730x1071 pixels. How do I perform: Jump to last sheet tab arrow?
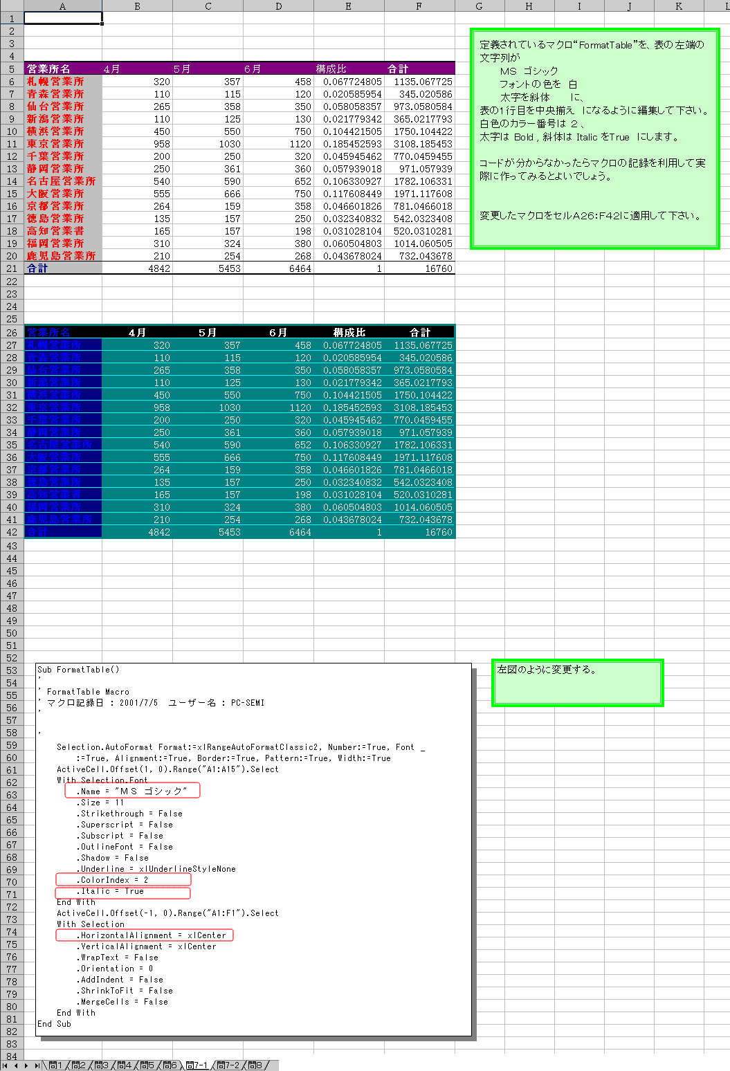point(37,1065)
